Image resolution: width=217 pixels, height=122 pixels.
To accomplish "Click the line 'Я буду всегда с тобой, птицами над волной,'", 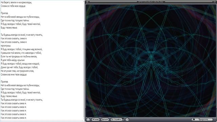I will point(21,49).
